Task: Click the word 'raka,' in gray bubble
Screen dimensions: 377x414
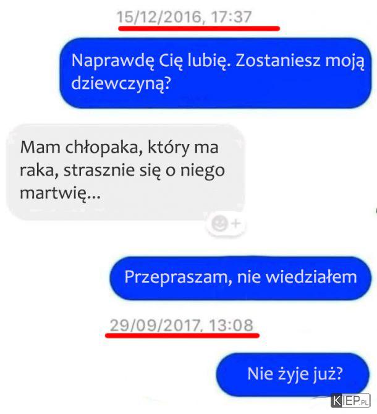Action: pos(39,171)
